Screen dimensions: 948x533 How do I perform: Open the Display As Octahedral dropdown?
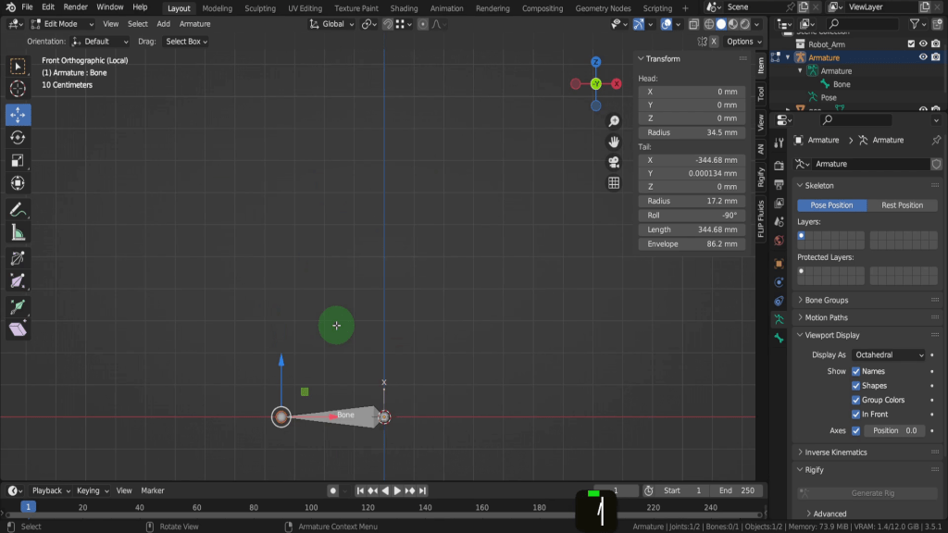coord(889,355)
